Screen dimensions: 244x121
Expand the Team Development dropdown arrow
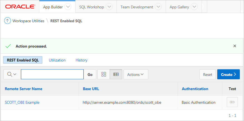(x=158, y=7)
